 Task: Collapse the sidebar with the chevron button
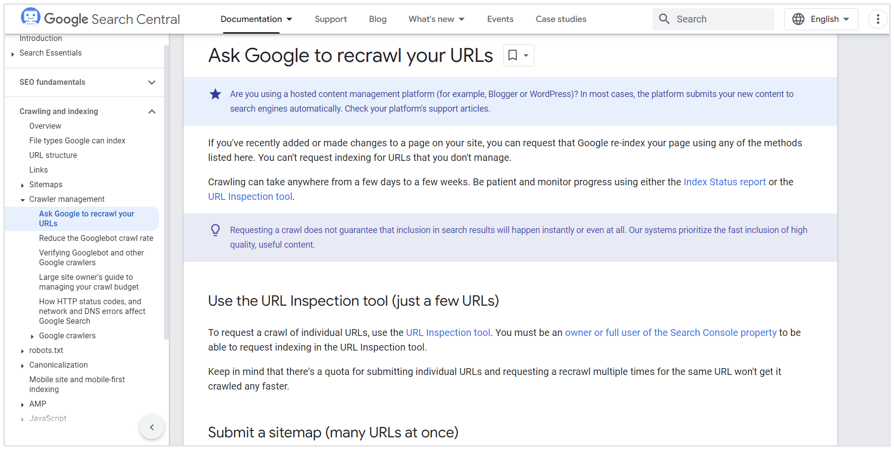tap(152, 427)
